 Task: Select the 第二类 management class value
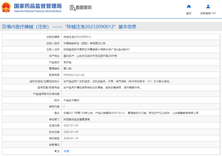[67, 68]
